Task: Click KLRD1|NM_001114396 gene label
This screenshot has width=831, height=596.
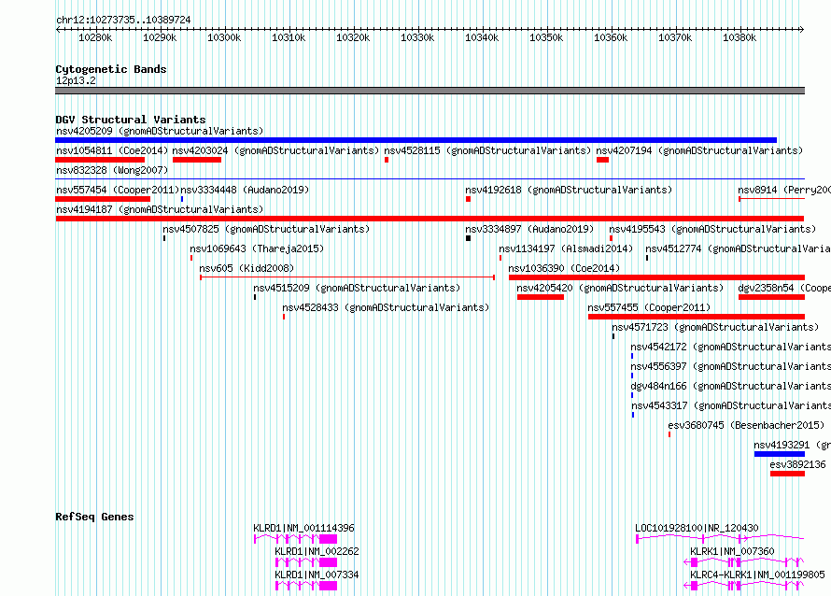Action: pos(303,528)
